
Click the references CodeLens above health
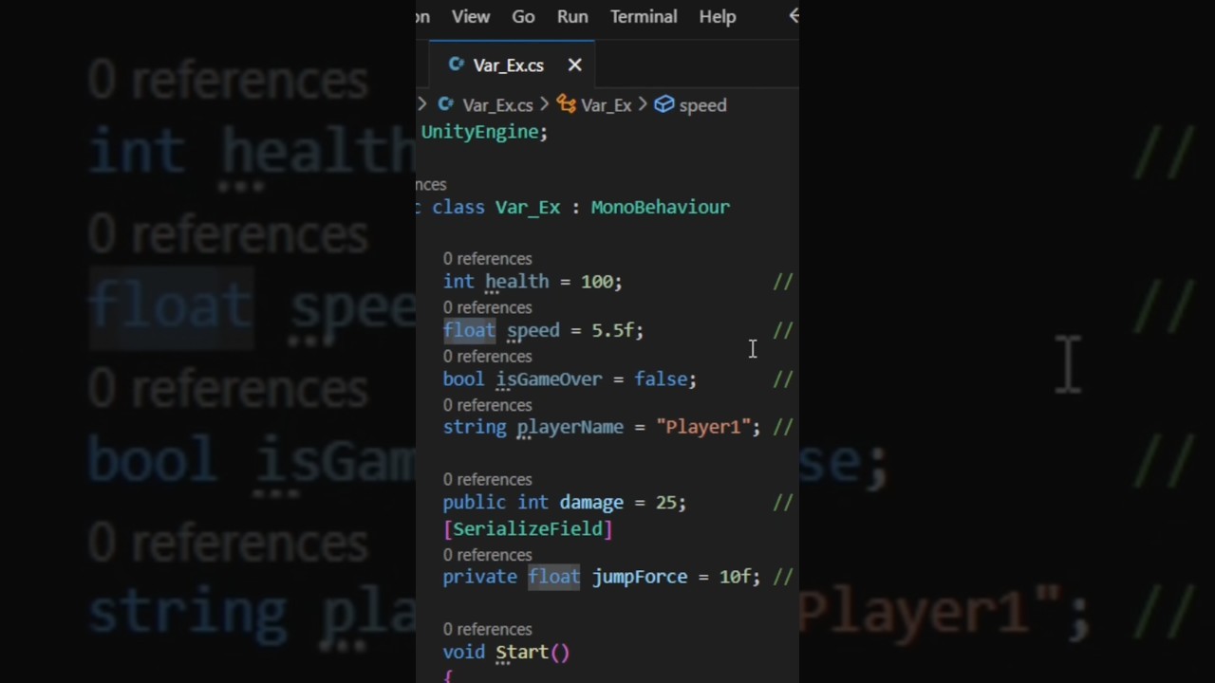488,259
